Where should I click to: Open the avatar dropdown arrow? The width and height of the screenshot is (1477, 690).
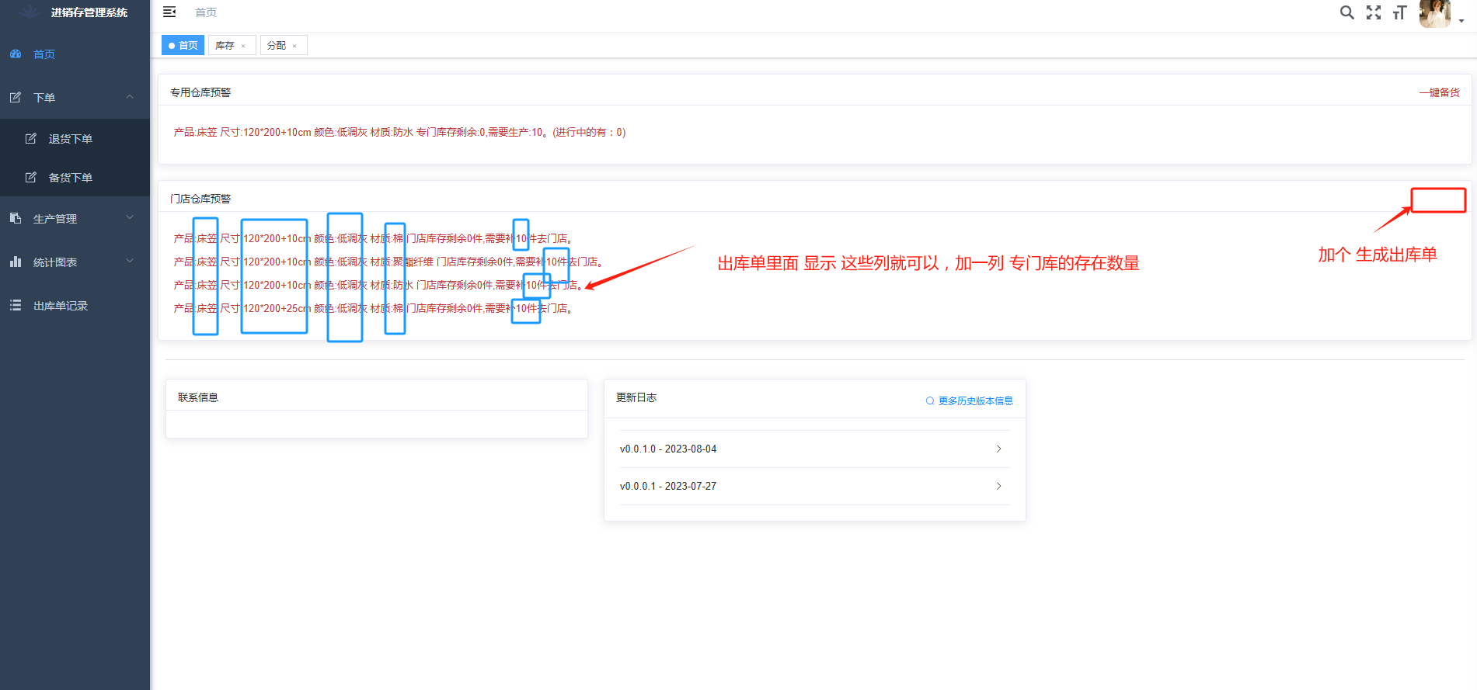pyautogui.click(x=1461, y=21)
